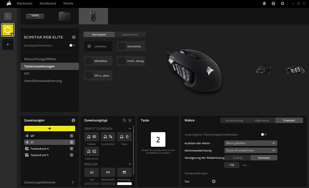Image resolution: width=309 pixels, height=188 pixels.
Task: Collapse REGULÄR section
Action: tap(130, 164)
